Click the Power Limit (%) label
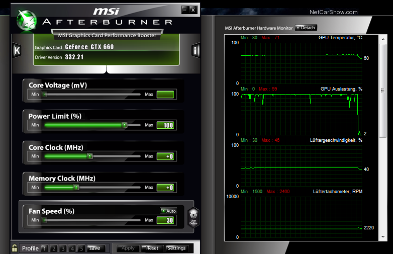This screenshot has width=393, height=254. [x=55, y=116]
